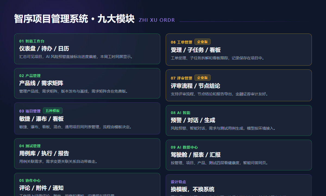The height and width of the screenshot is (196, 326).
Task: Open the 受理 / 子任务 / 看板 heading
Action: (x=196, y=50)
